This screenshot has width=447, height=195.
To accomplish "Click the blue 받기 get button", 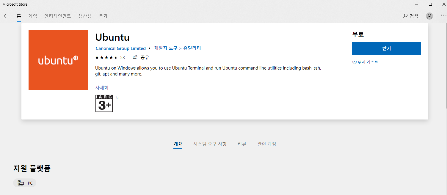I will 387,48.
